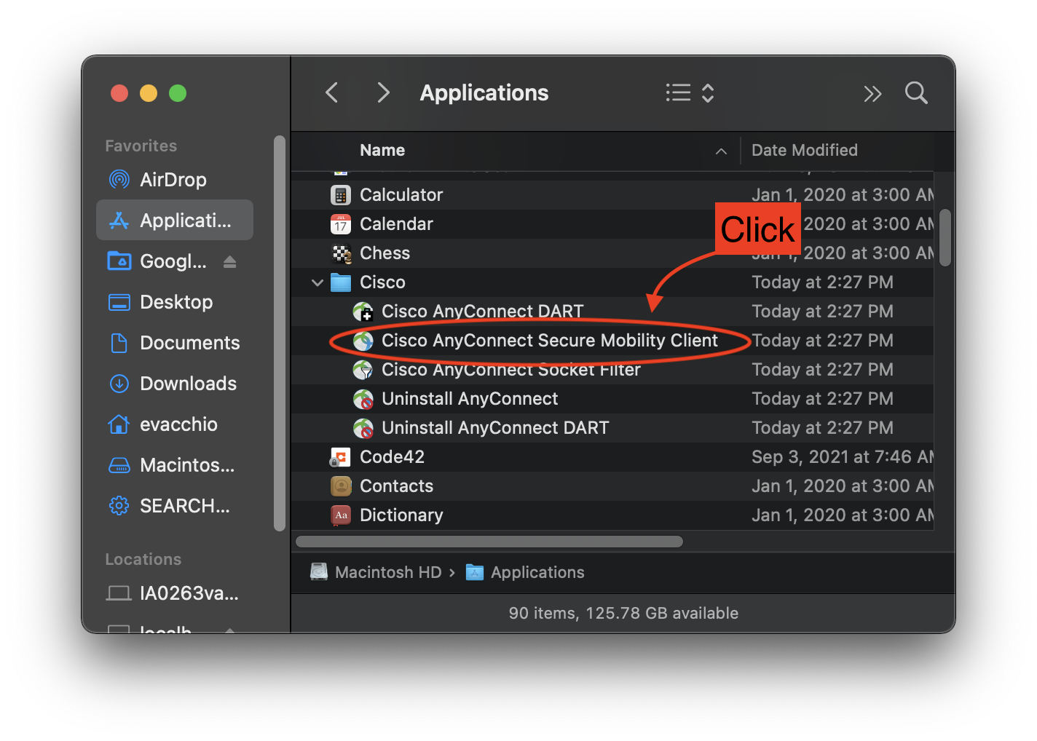Click the Chess row name text
The image size is (1037, 741).
tap(385, 253)
